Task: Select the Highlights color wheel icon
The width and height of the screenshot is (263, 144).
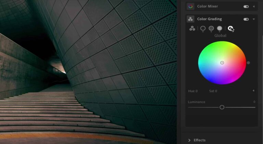Action: coord(220,28)
